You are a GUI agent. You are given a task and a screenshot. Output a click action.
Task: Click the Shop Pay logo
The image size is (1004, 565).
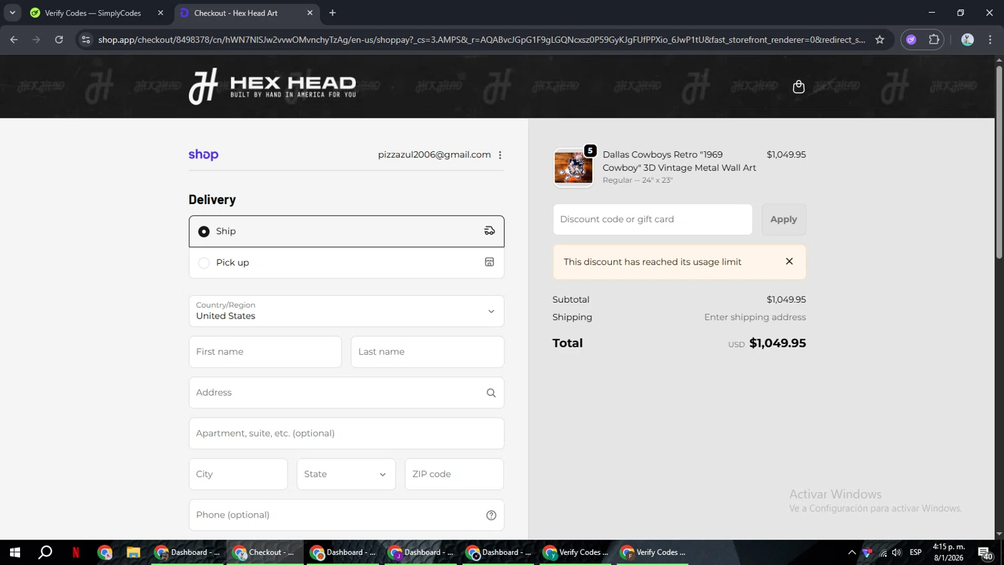point(203,155)
